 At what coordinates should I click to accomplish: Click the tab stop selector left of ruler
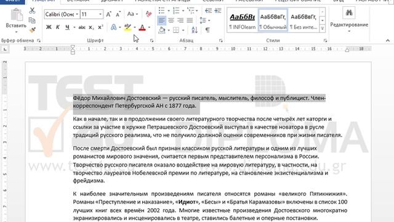(x=5, y=49)
